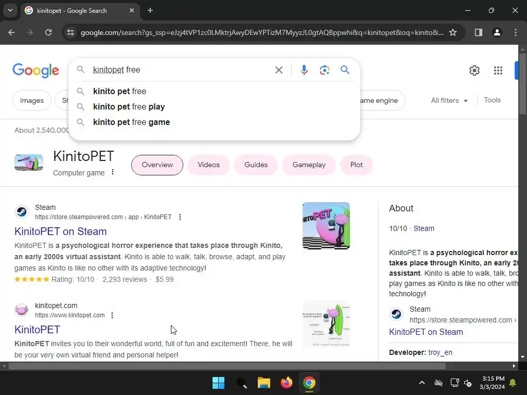The width and height of the screenshot is (527, 395).
Task: Open the clock showing 3:15 PM
Action: (492, 383)
